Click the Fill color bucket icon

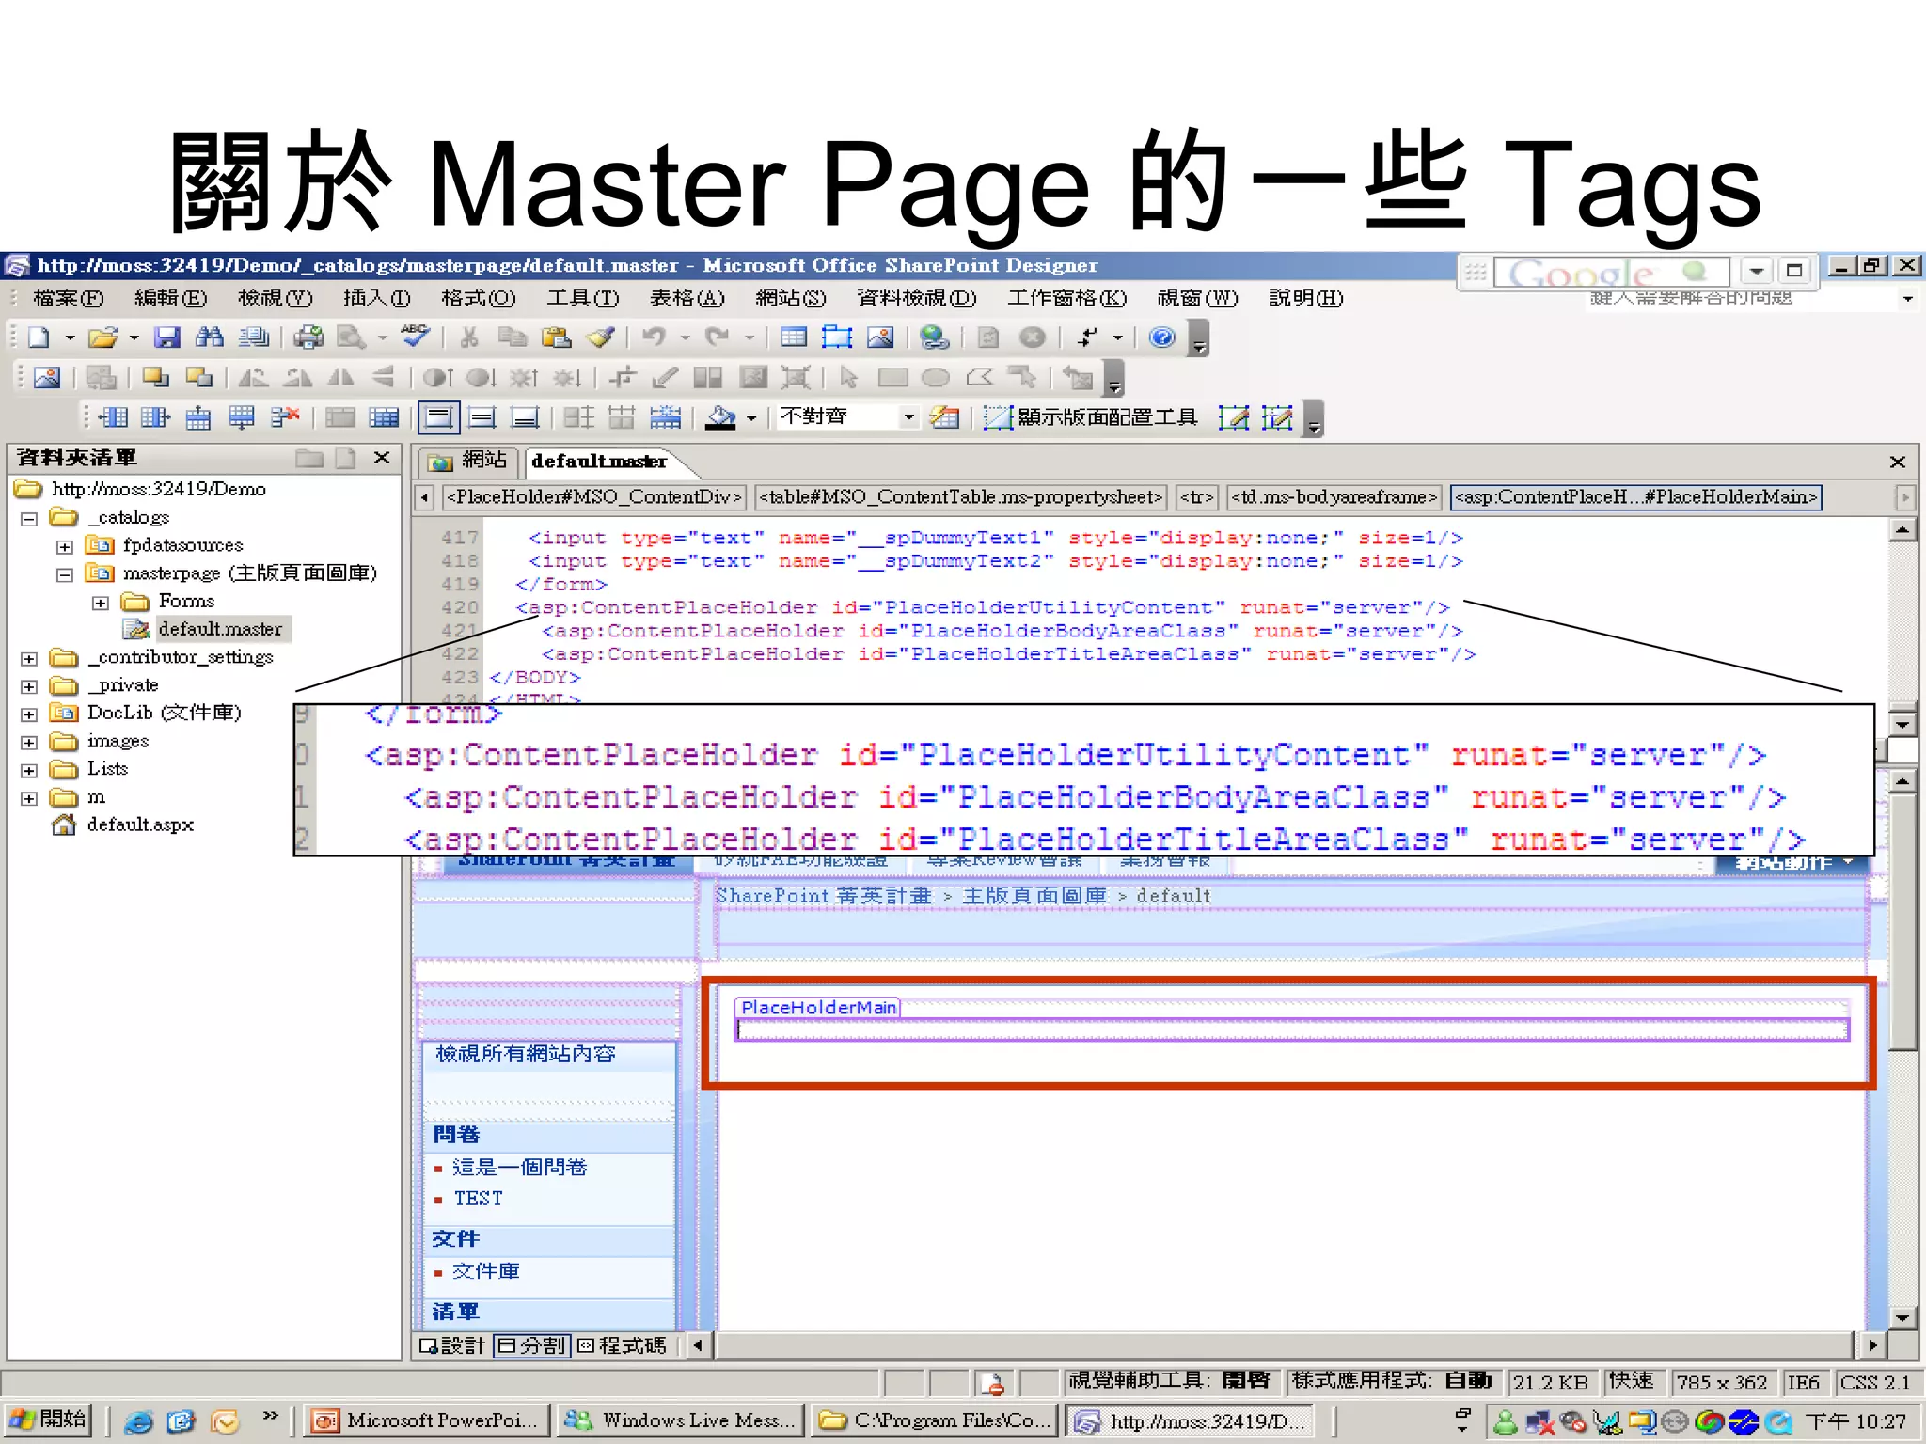(x=720, y=417)
